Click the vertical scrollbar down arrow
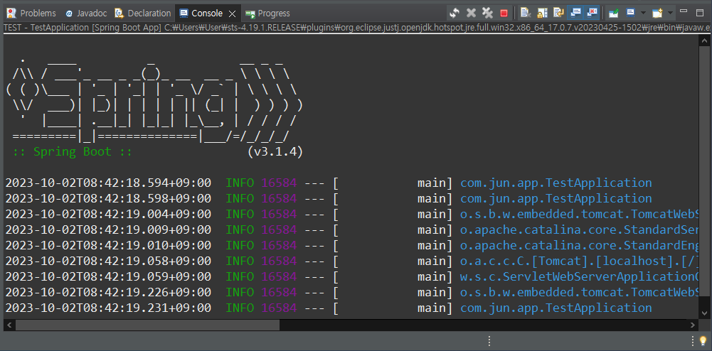Image resolution: width=712 pixels, height=351 pixels. pos(704,313)
